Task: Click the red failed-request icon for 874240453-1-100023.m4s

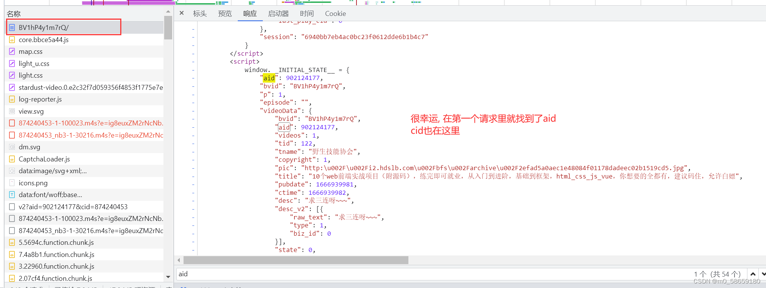Action: (12, 123)
